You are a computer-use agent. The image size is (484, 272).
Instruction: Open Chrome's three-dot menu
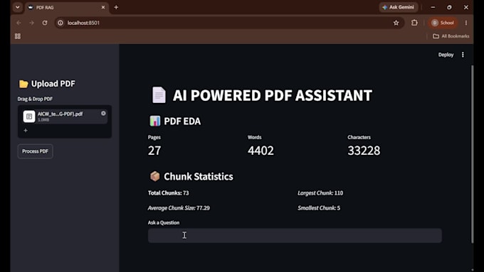(466, 23)
